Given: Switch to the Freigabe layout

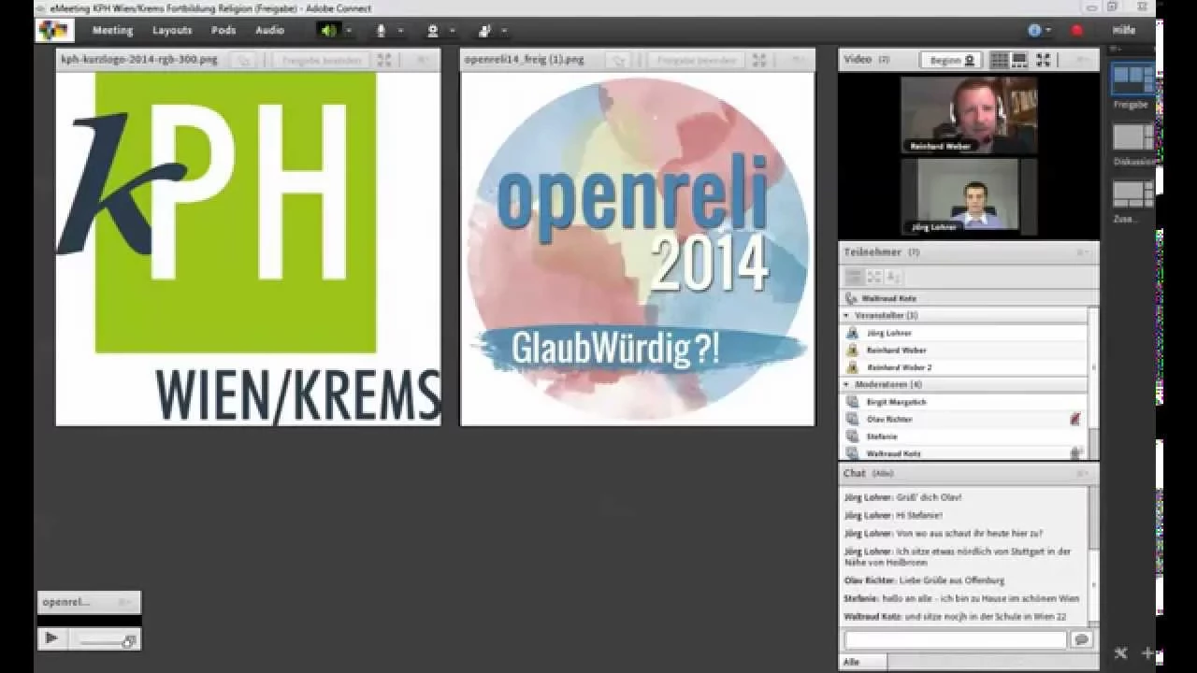Looking at the screenshot, I should coord(1132,79).
